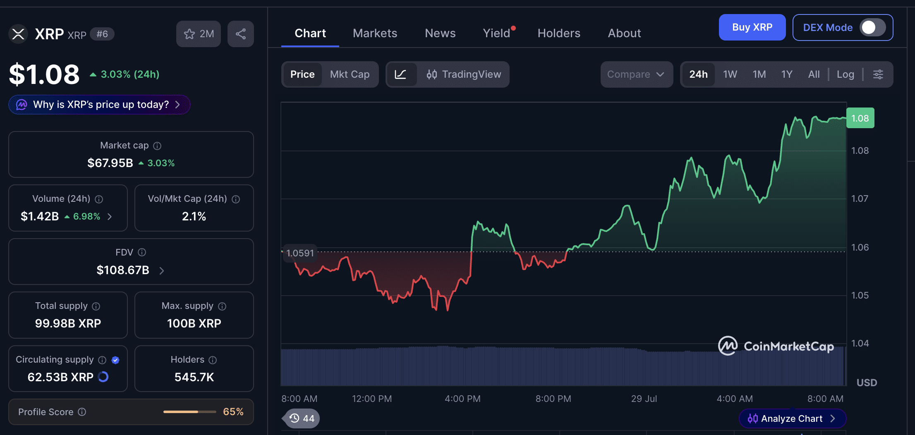
Task: Enable the TradingView chart mode
Action: pyautogui.click(x=464, y=74)
